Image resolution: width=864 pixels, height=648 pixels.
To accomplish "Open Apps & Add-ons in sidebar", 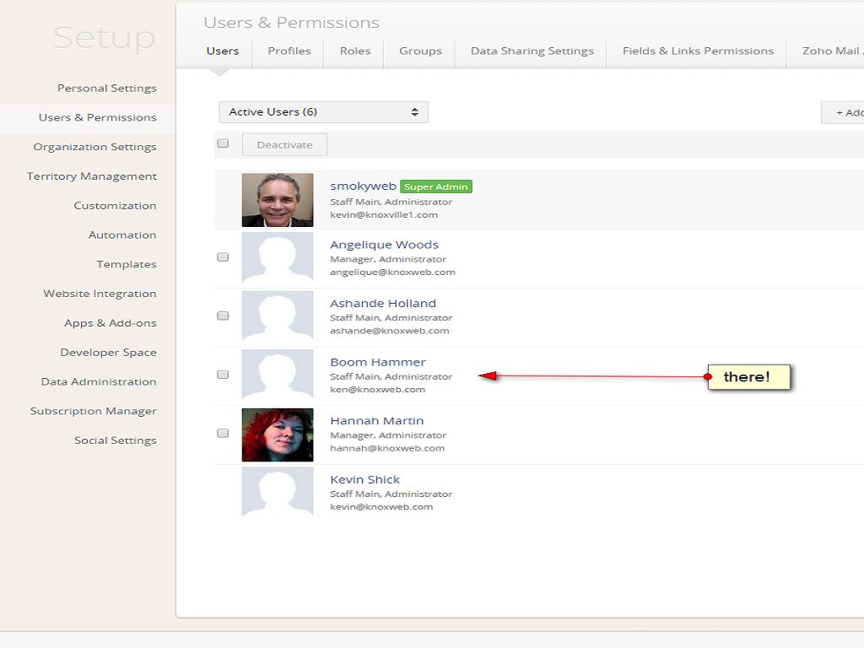I will point(111,323).
